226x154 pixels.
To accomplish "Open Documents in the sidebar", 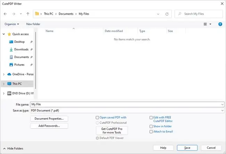I will click(x=22, y=57).
